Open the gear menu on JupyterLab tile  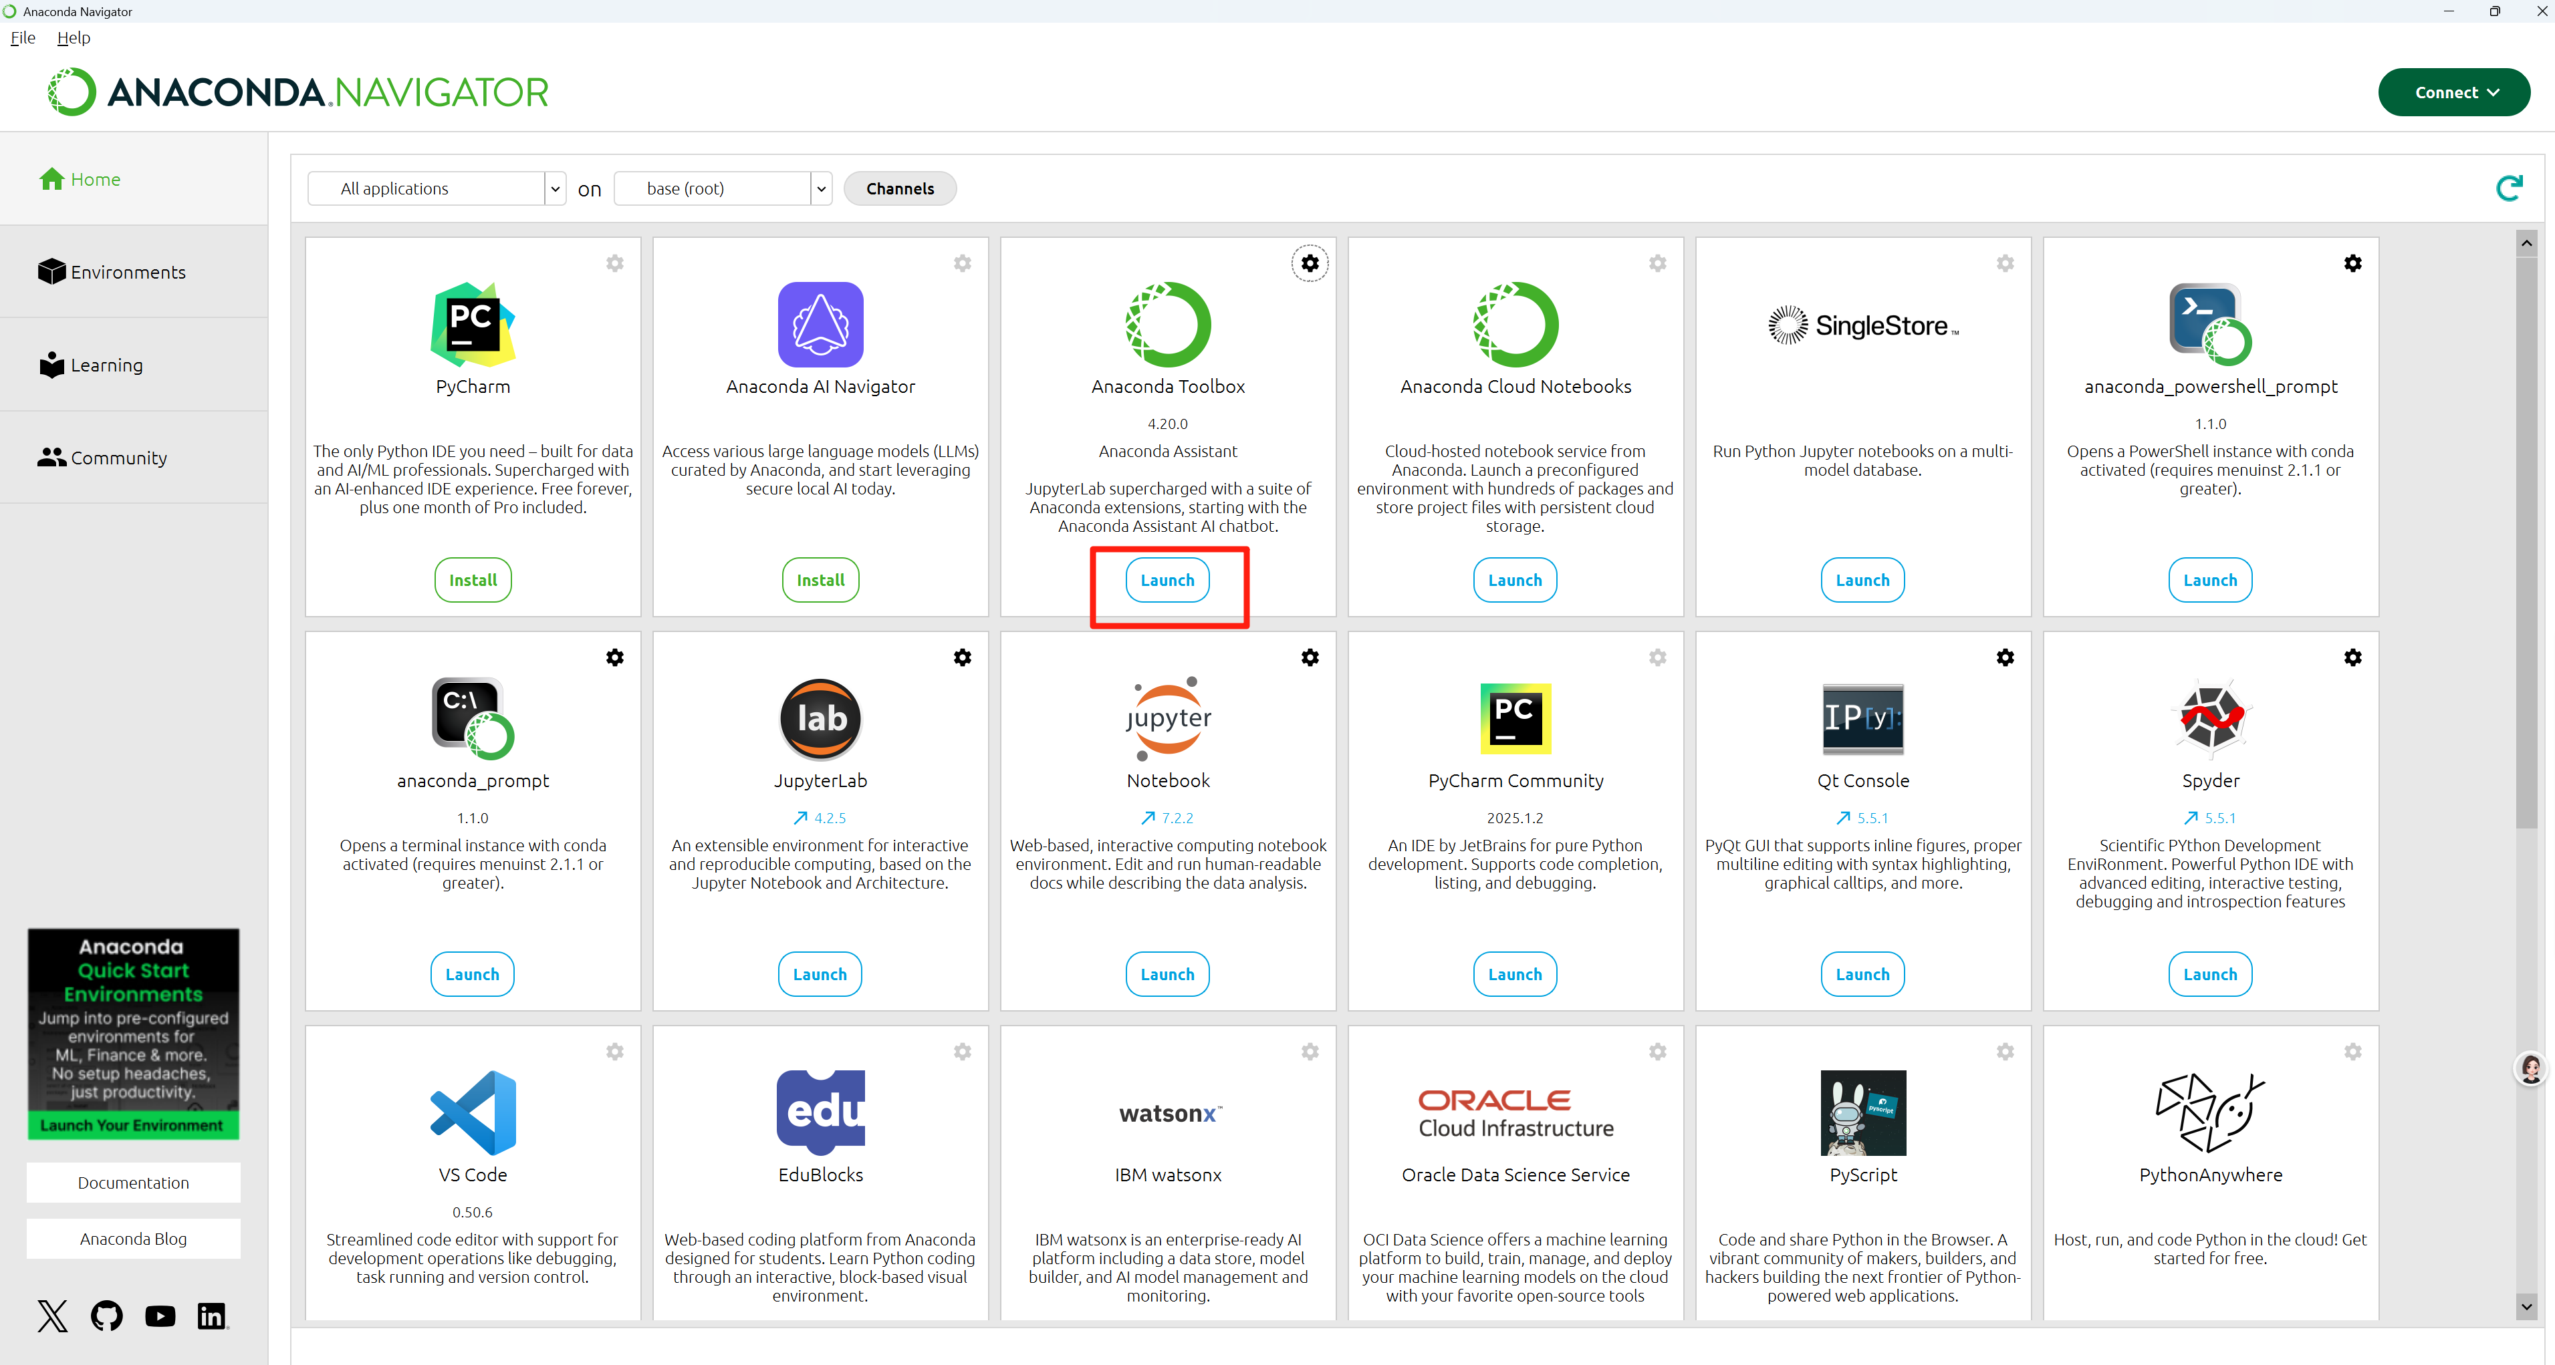coord(962,657)
